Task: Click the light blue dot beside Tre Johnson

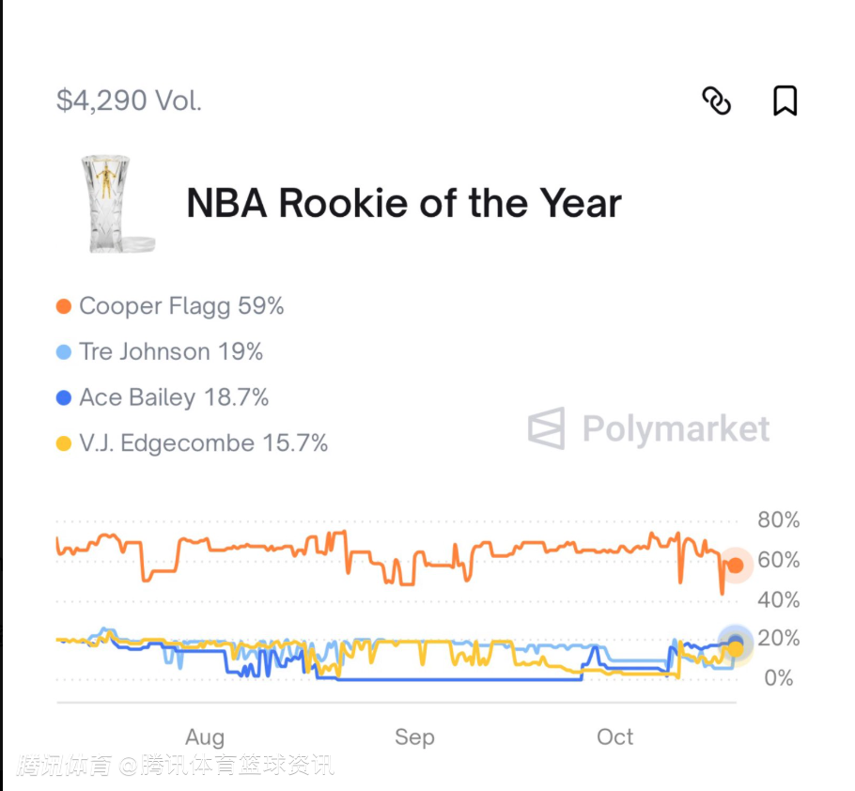Action: click(64, 352)
